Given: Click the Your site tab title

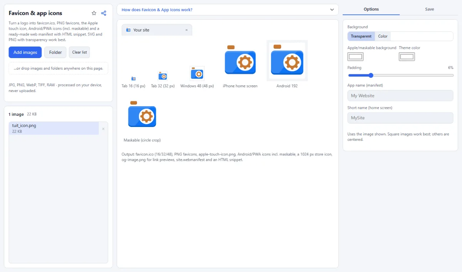Looking at the screenshot, I should pyautogui.click(x=141, y=30).
